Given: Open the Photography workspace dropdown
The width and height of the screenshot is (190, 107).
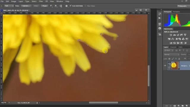Looking at the screenshot, I should 183,6.
